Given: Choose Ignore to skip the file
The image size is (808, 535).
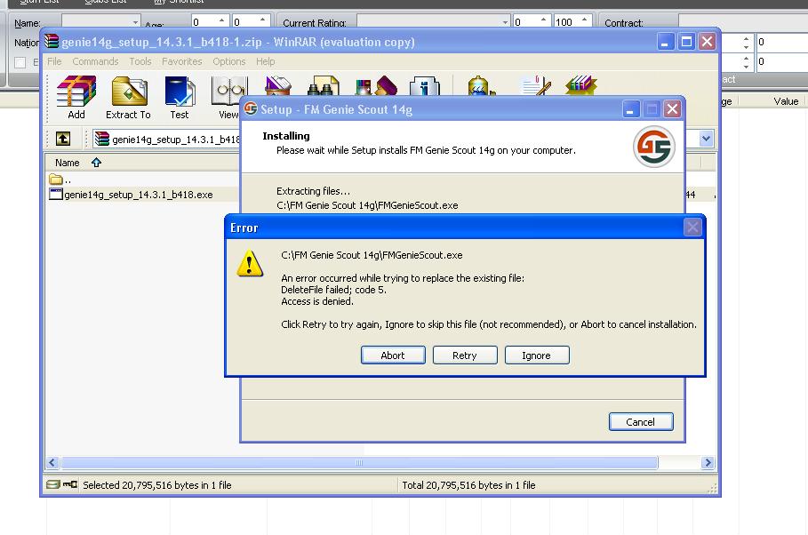Looking at the screenshot, I should click(x=536, y=355).
